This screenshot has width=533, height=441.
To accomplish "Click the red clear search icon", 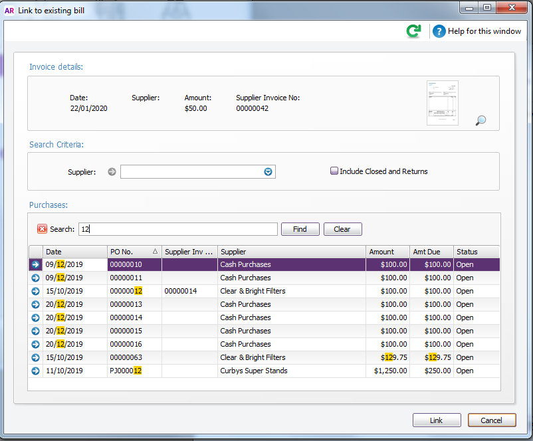I will [42, 229].
